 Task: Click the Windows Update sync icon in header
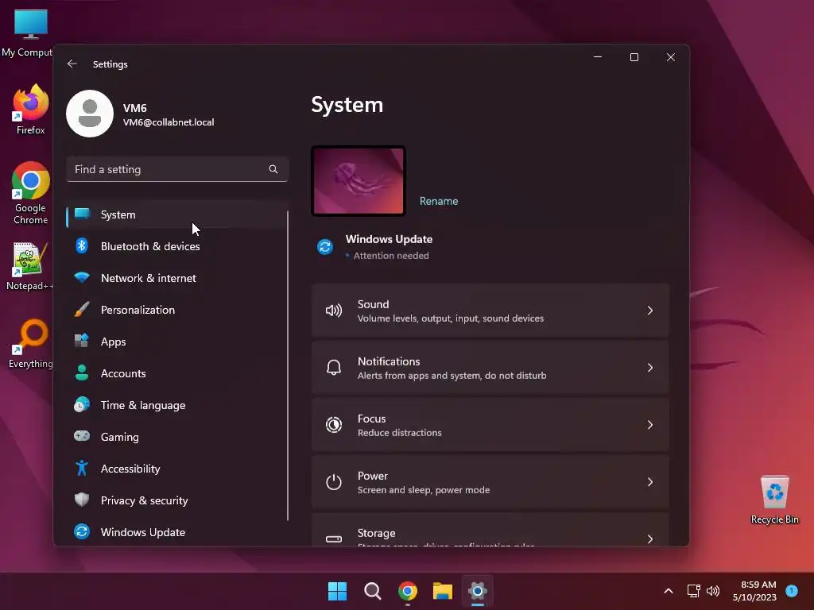(x=325, y=246)
